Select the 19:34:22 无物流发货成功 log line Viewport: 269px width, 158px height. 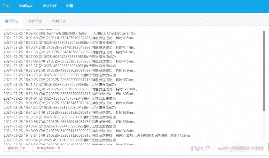(60, 107)
